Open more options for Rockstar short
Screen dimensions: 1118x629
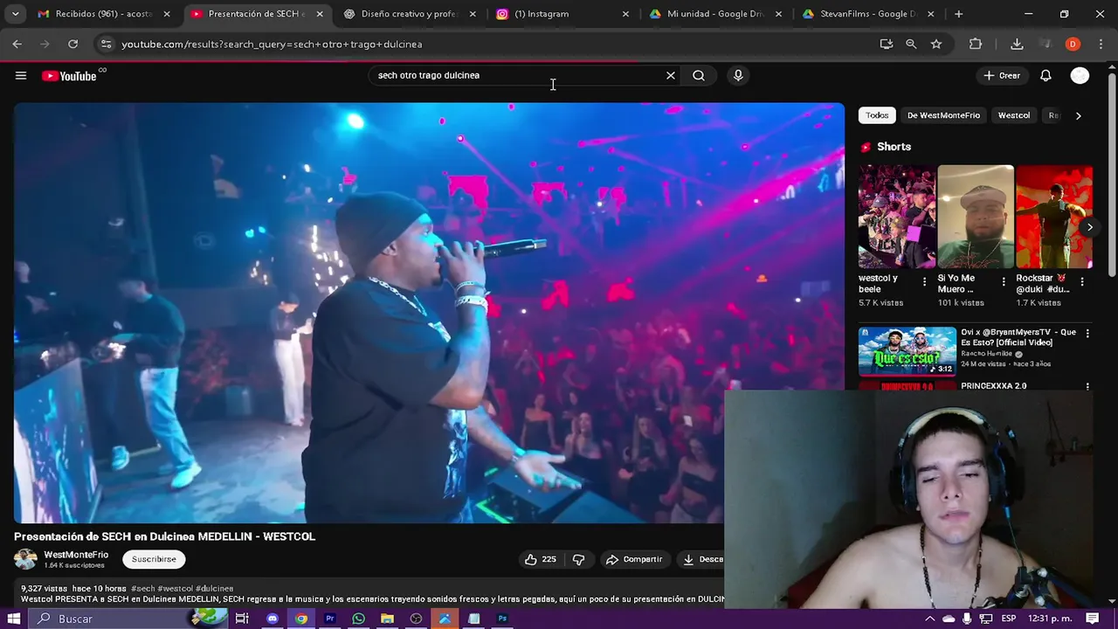pos(1082,282)
